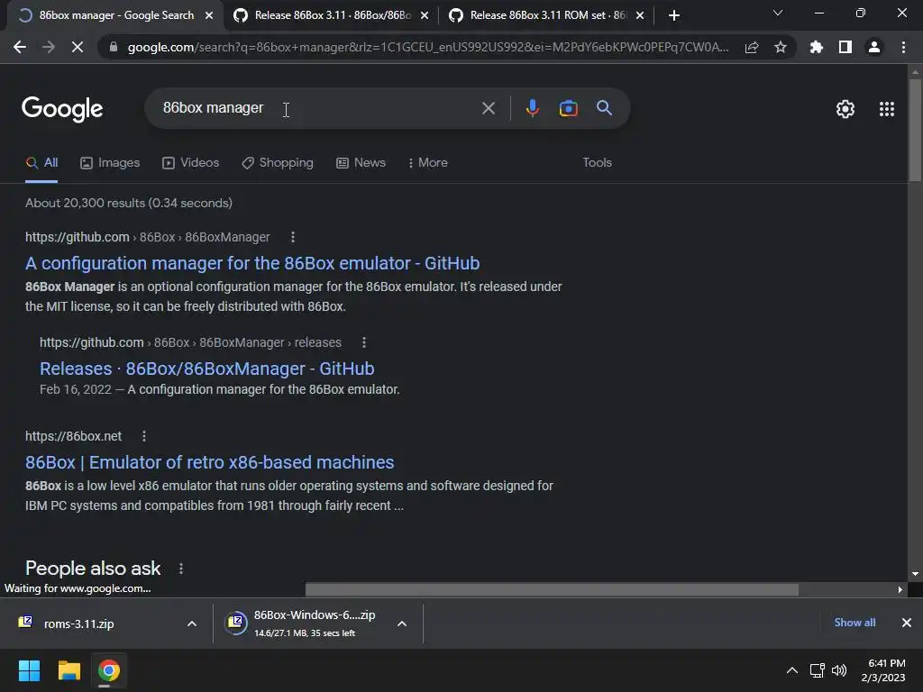Viewport: 923px width, 692px height.
Task: Switch to Videos results
Action: (191, 162)
